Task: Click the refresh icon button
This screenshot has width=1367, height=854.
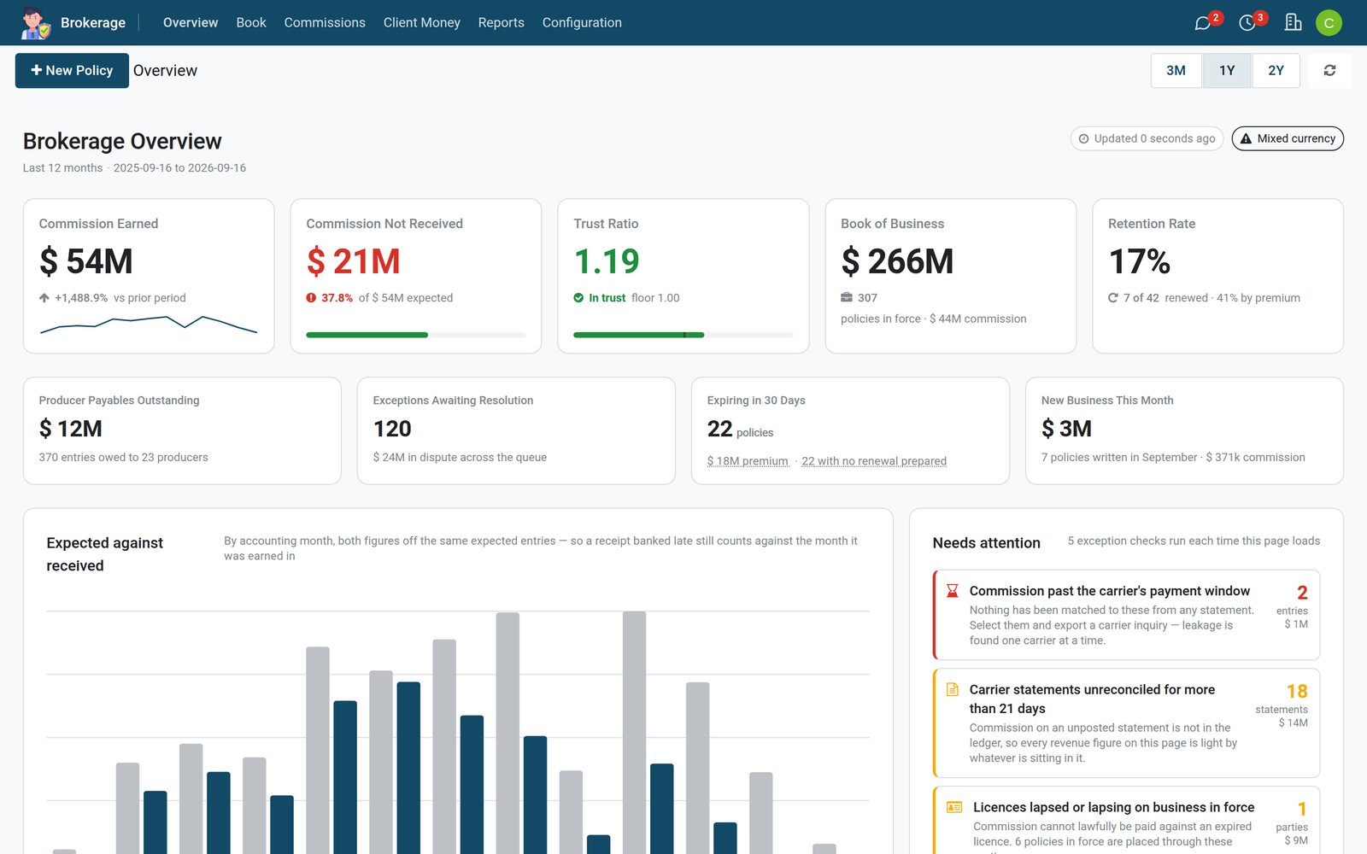Action: (1329, 70)
